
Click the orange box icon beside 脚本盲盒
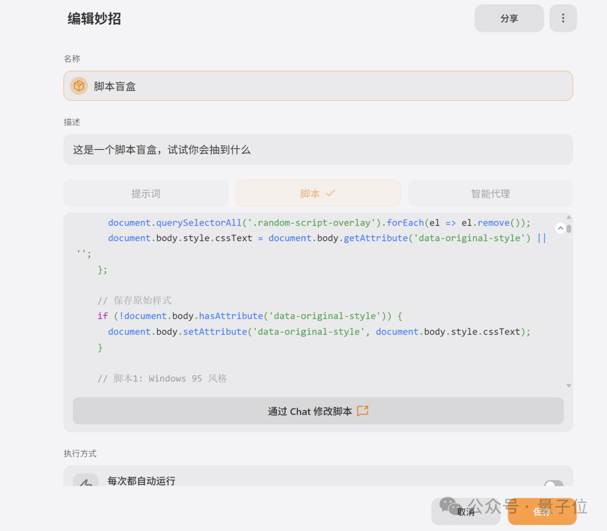79,86
